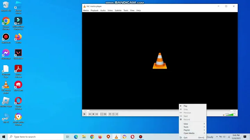The height and width of the screenshot is (140, 250).
Task: Open This PC desktop icon
Action: (x=6, y=118)
